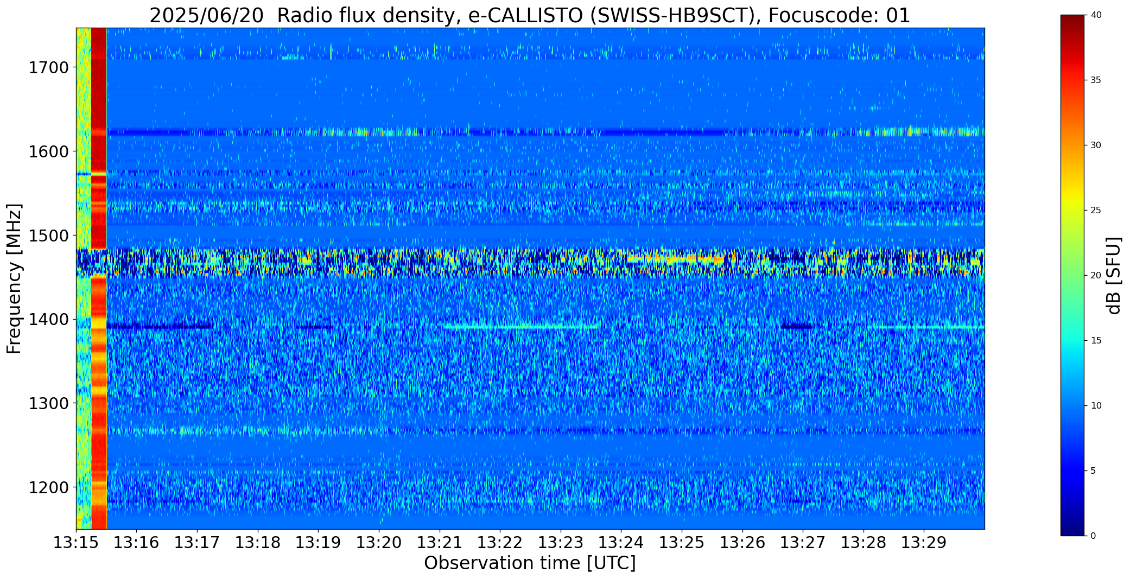1130x579 pixels.
Task: Click the 1200 frequency tick label
Action: click(x=48, y=487)
